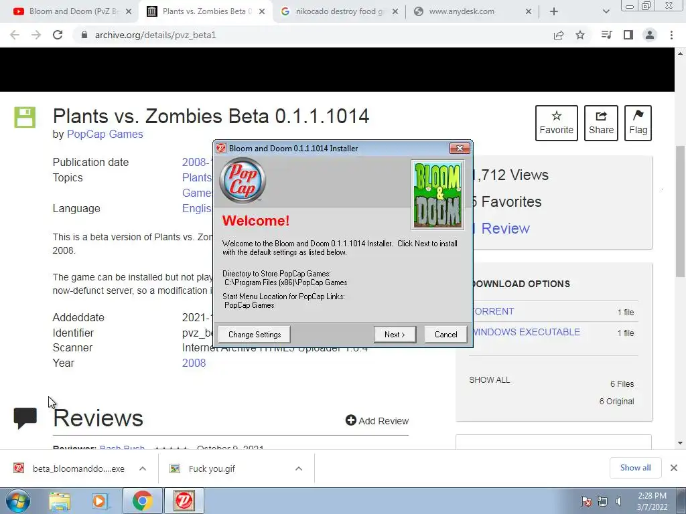
Task: Open Change Settings in the installer
Action: [254, 335]
